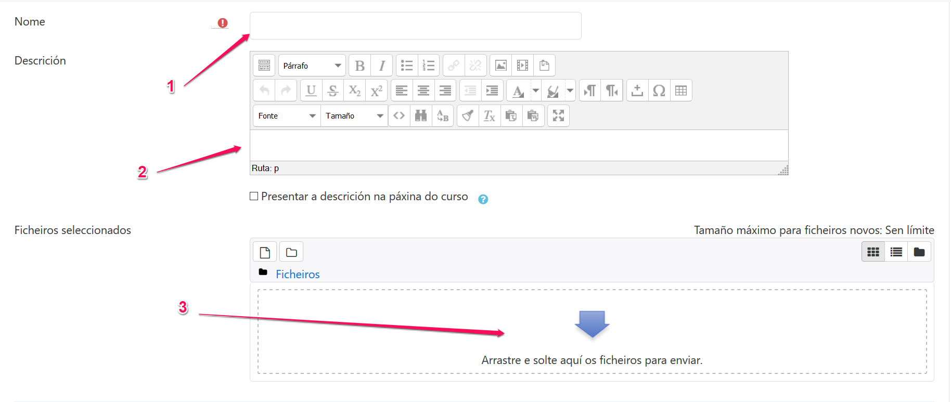This screenshot has width=951, height=402.
Task: Switch file view to icons grid
Action: pyautogui.click(x=873, y=252)
